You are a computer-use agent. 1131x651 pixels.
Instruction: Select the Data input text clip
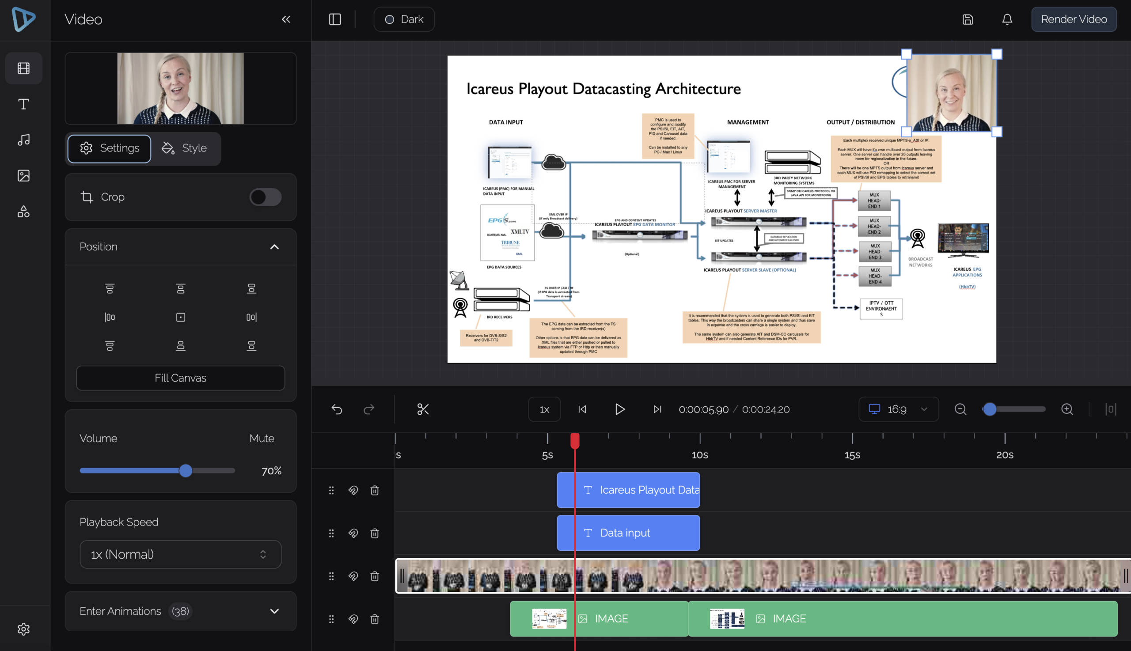pos(628,533)
